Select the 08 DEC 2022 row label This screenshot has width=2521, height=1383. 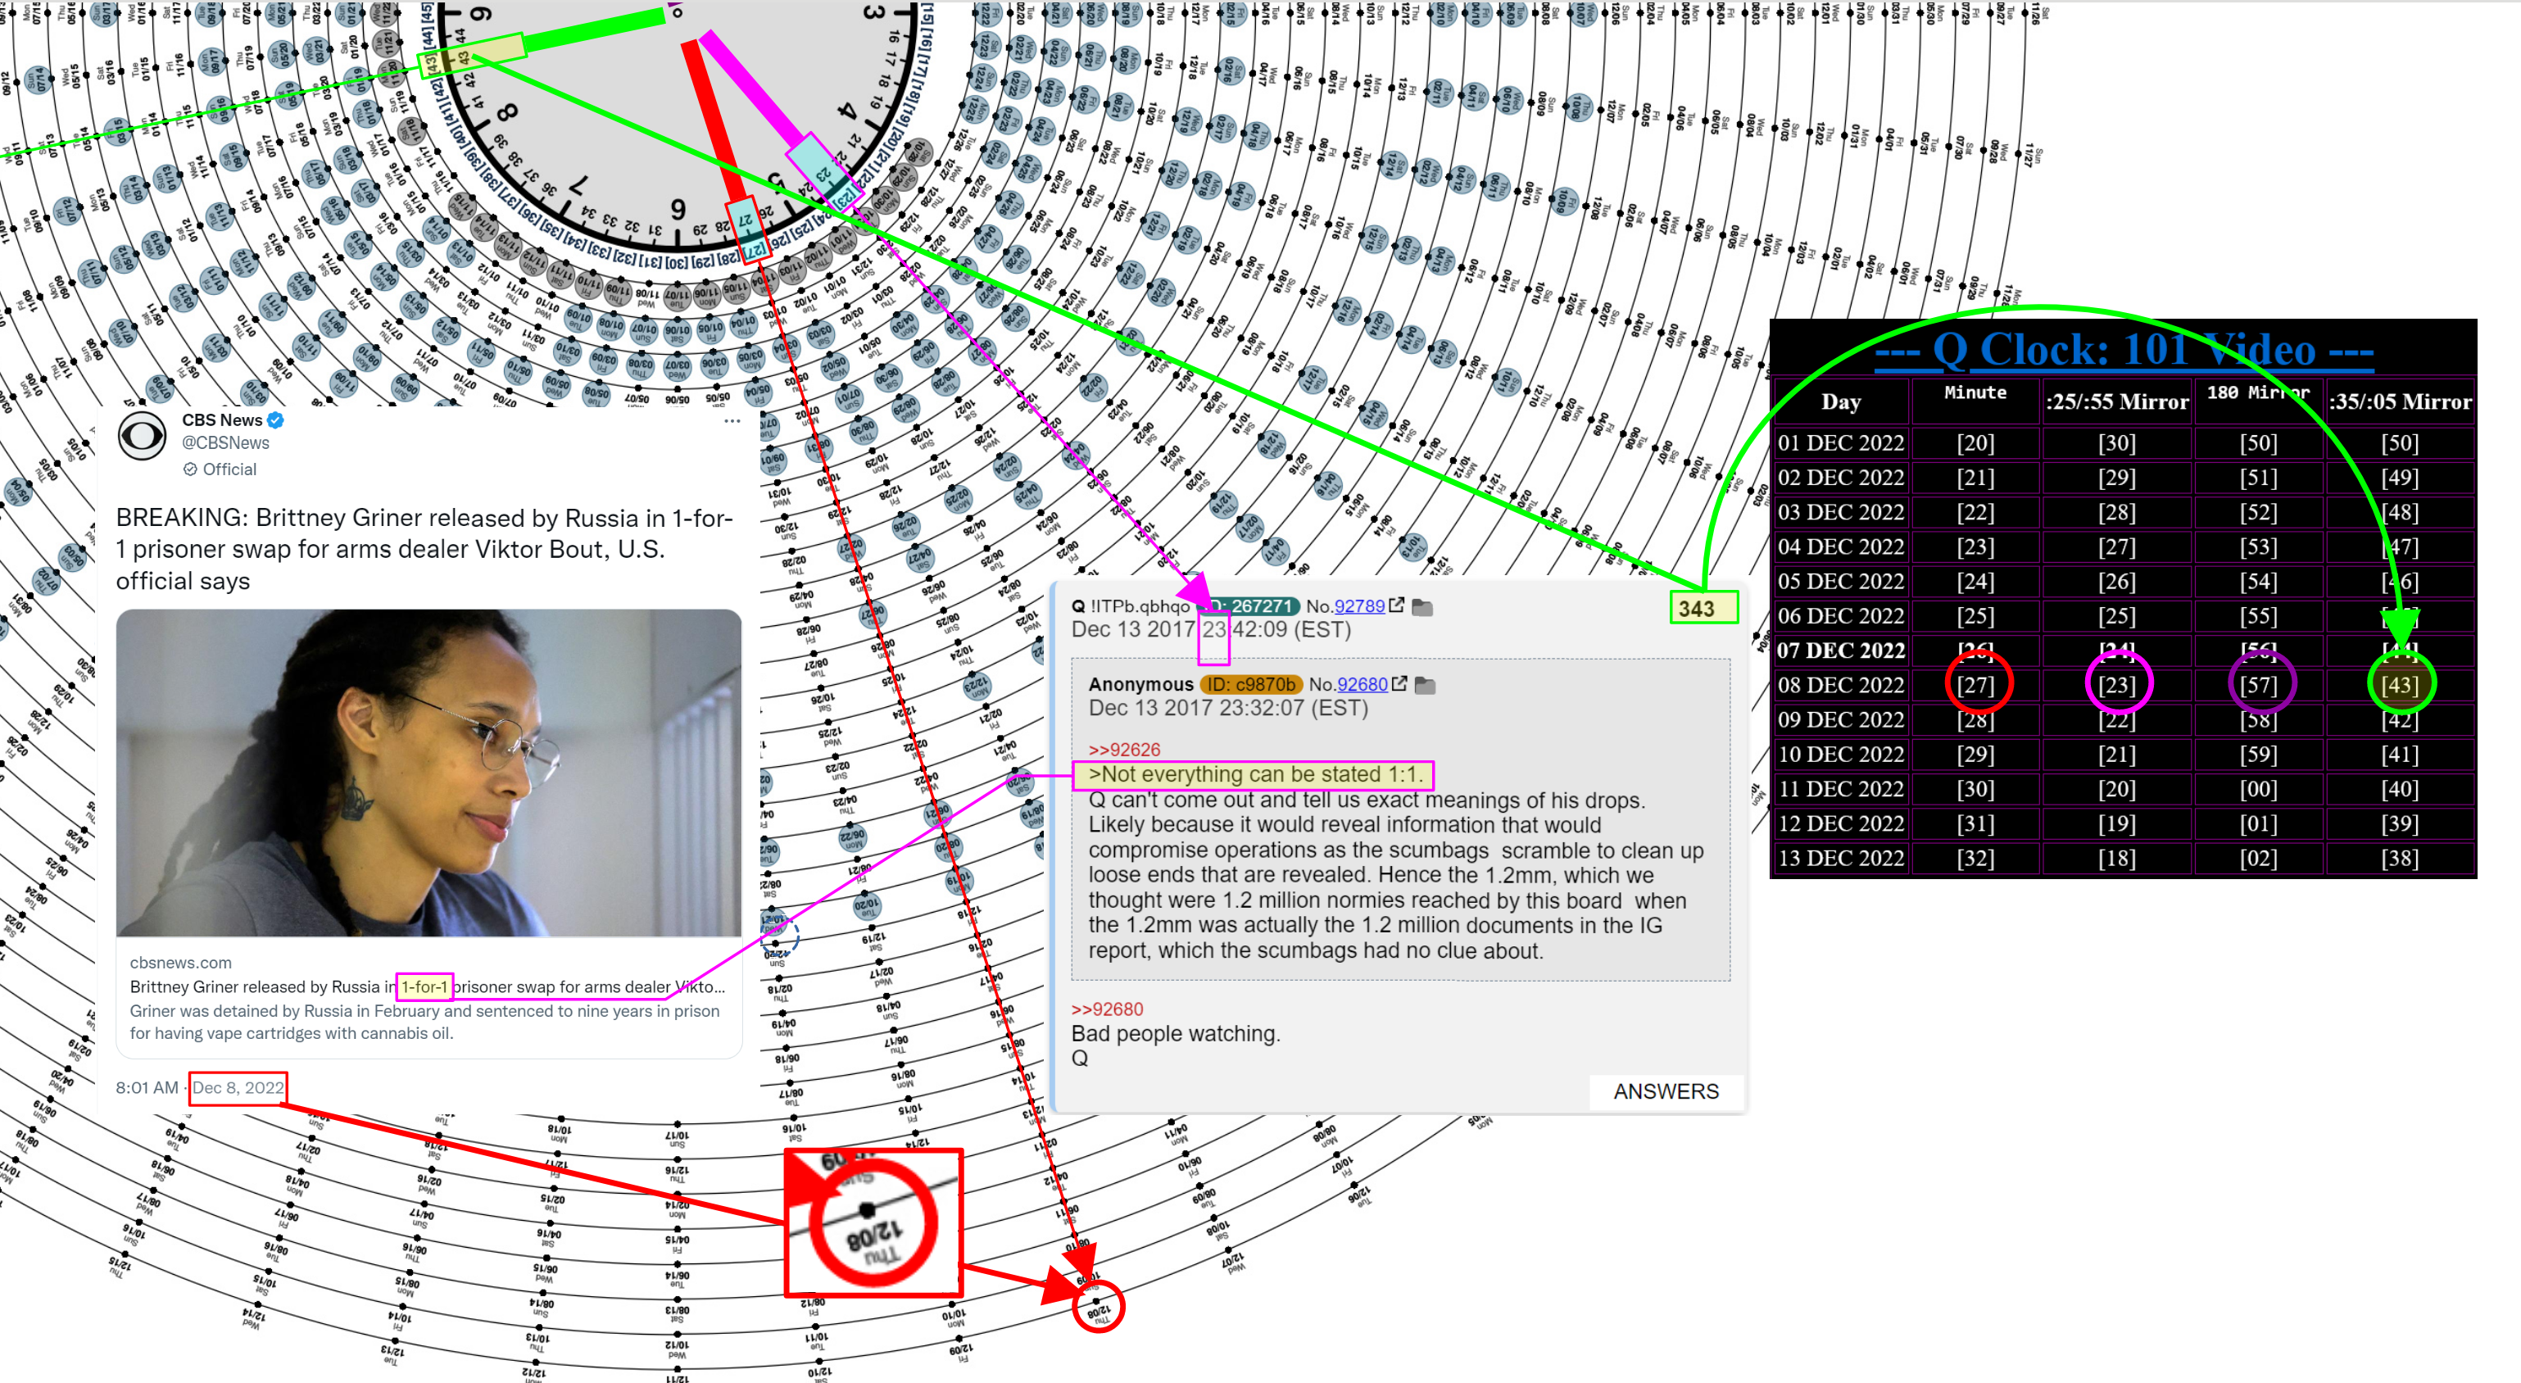coord(1841,685)
